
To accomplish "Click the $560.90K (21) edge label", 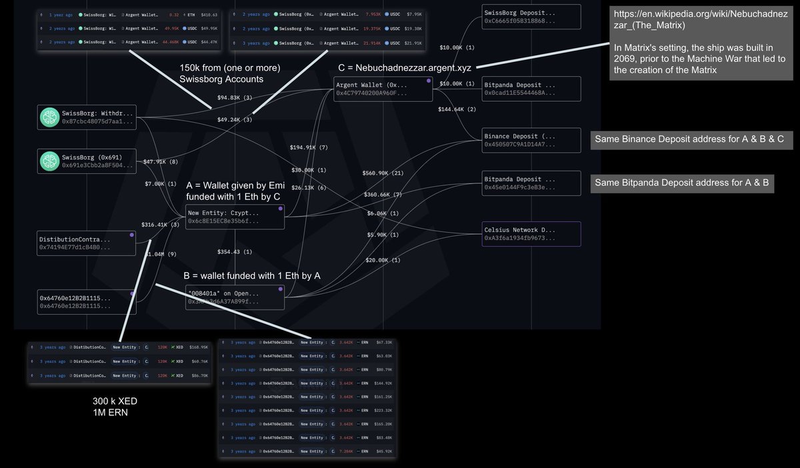I will [383, 173].
